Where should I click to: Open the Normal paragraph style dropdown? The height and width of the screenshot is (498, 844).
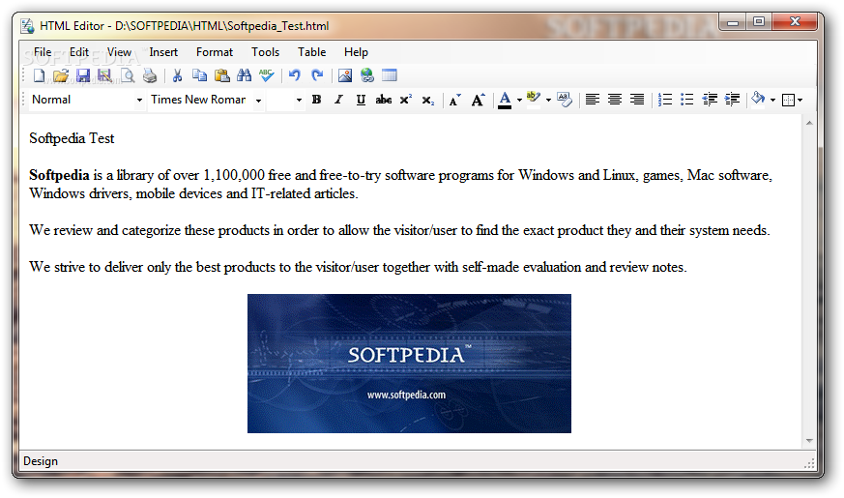coord(139,101)
